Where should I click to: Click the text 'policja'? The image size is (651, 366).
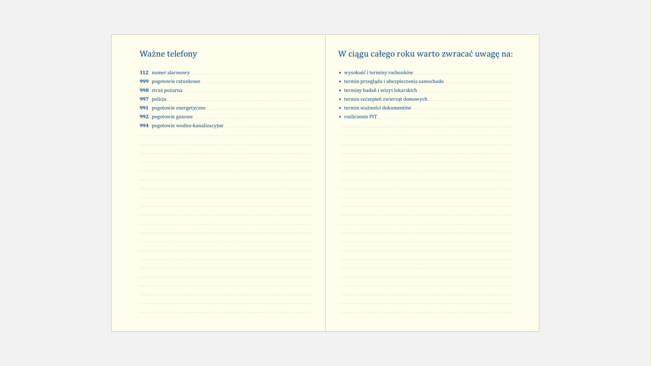(x=159, y=99)
